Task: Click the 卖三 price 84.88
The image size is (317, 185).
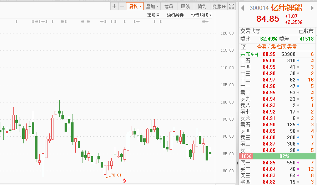Action: pos(269,137)
